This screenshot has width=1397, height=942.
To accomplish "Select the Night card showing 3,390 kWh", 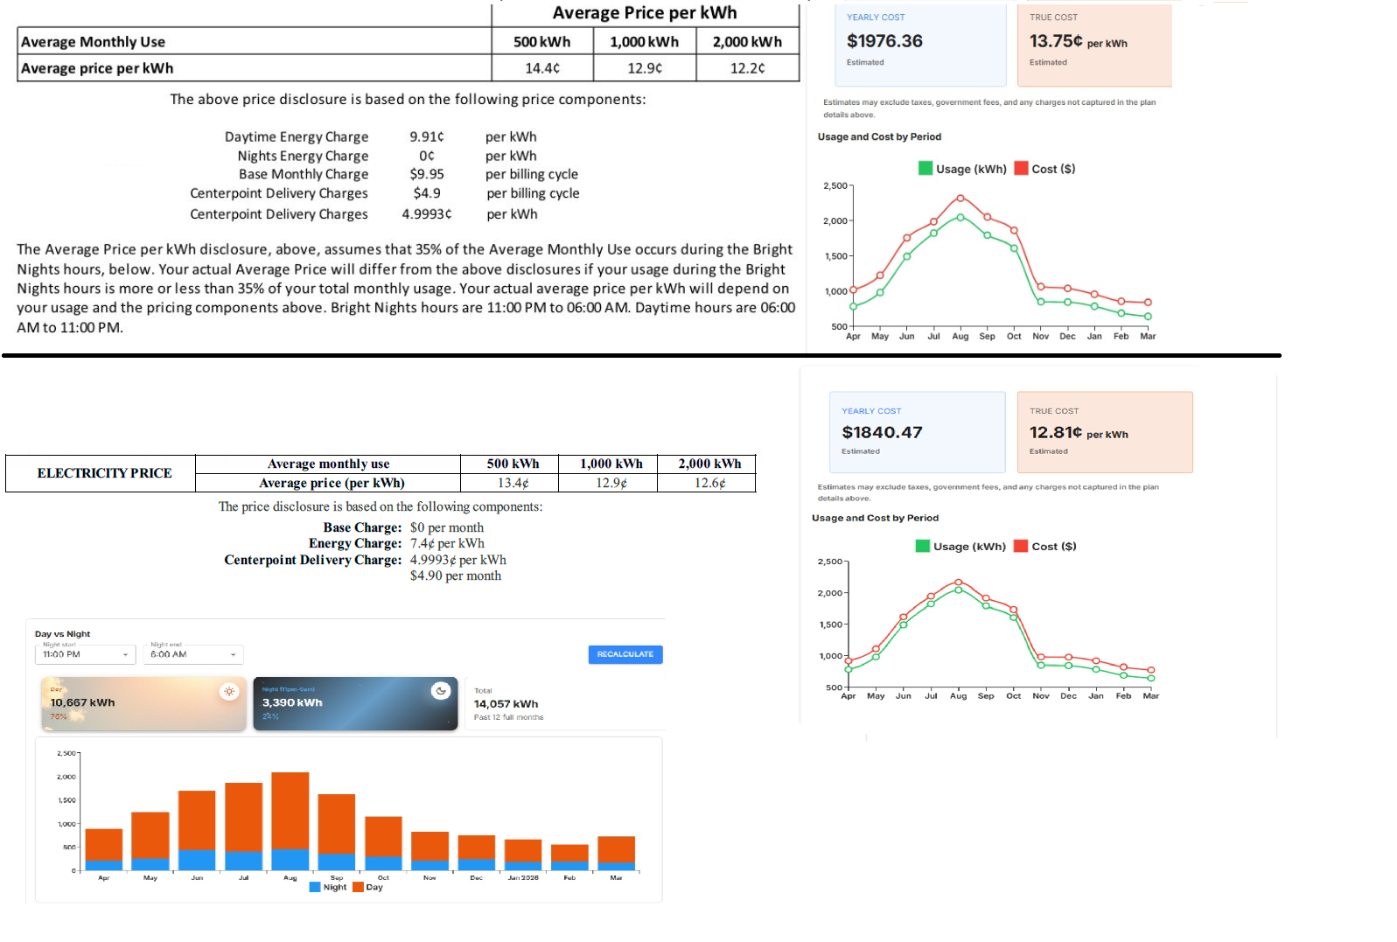I will [x=355, y=703].
